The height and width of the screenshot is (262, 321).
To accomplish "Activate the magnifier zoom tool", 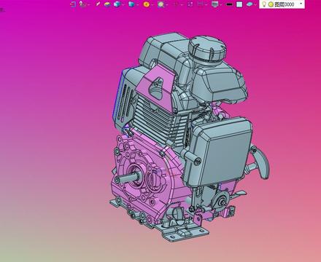I will tap(160, 4).
